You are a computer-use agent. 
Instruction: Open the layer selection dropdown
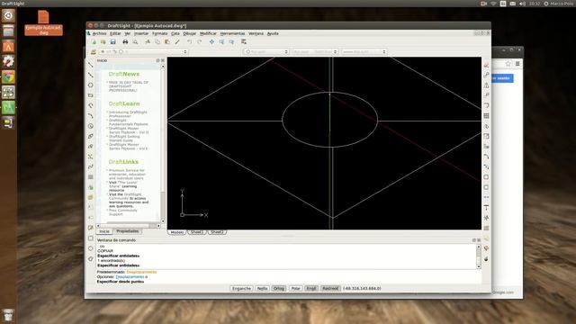[x=144, y=52]
